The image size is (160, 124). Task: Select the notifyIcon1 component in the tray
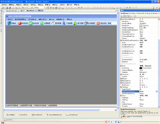point(37,115)
